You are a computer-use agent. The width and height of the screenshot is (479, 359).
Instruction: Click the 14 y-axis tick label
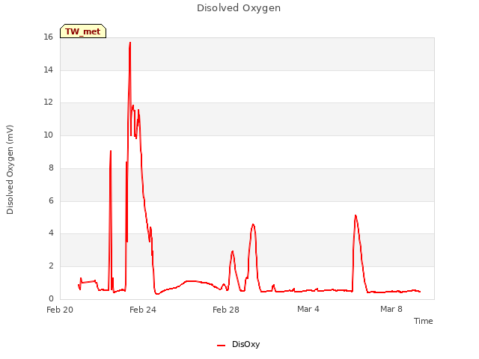click(48, 70)
